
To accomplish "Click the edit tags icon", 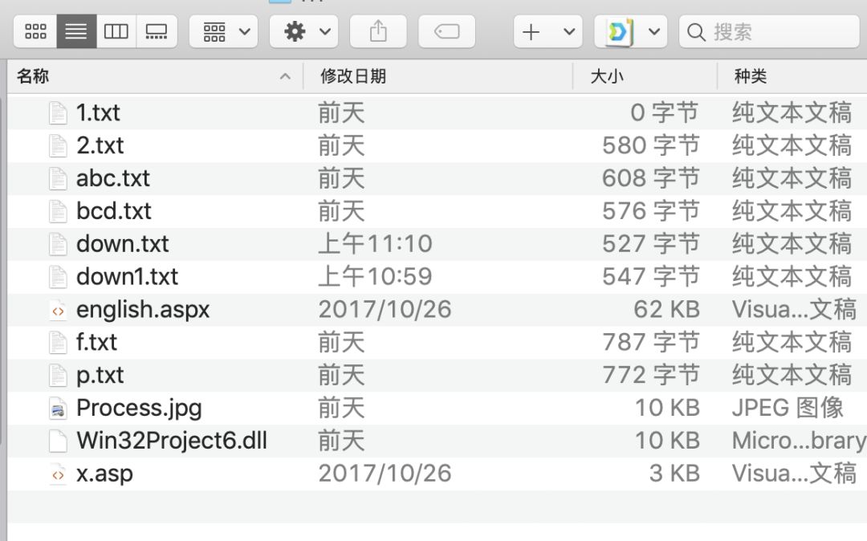I will pyautogui.click(x=446, y=32).
